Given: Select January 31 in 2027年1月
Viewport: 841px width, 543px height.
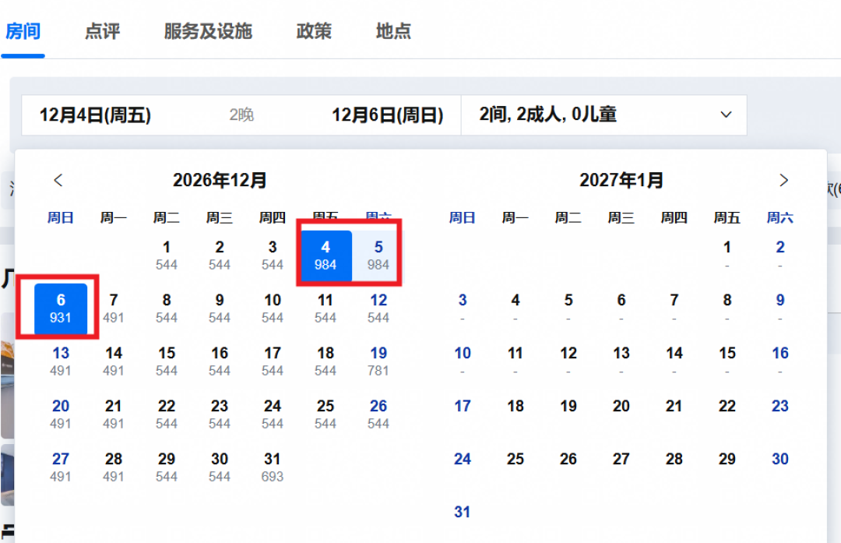Looking at the screenshot, I should (x=463, y=513).
